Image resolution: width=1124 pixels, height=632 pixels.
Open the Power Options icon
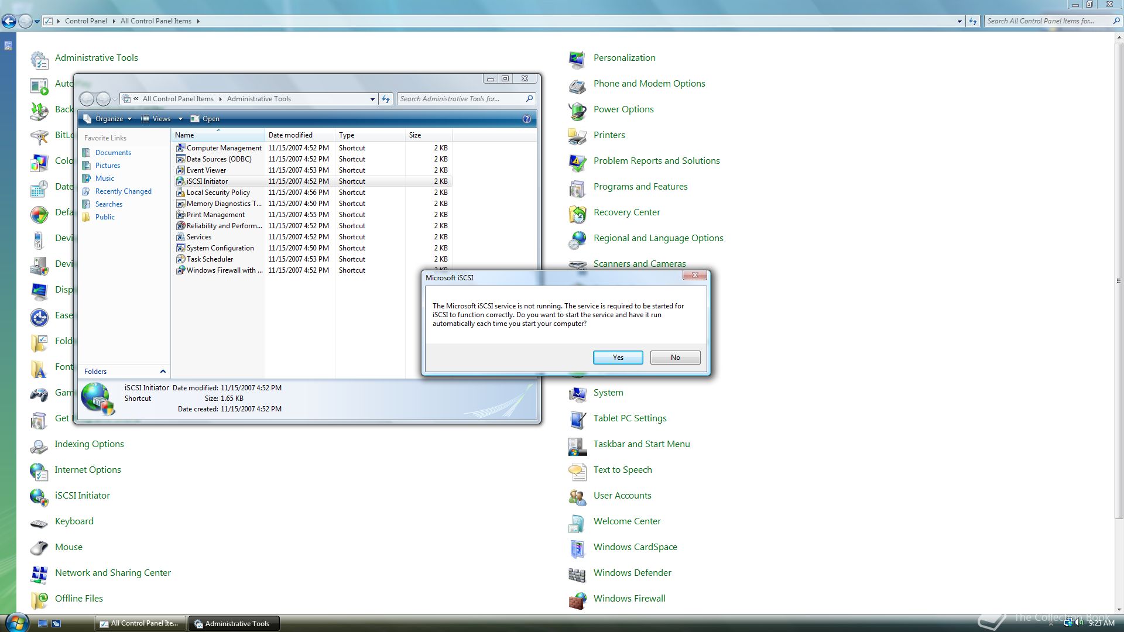tap(577, 110)
